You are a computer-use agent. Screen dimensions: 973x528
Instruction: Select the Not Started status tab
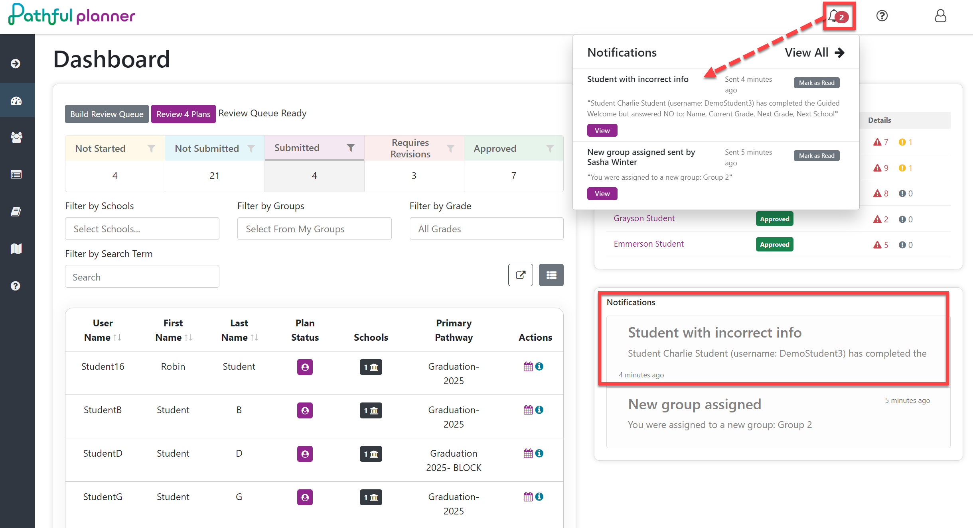click(115, 148)
